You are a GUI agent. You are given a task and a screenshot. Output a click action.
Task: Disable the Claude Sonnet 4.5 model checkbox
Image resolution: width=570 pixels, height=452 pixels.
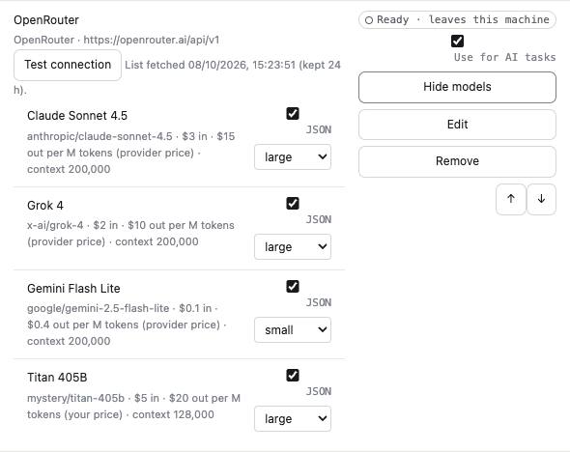pos(293,114)
